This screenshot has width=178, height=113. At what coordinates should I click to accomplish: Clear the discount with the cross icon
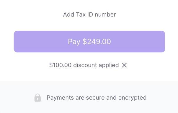124,65
